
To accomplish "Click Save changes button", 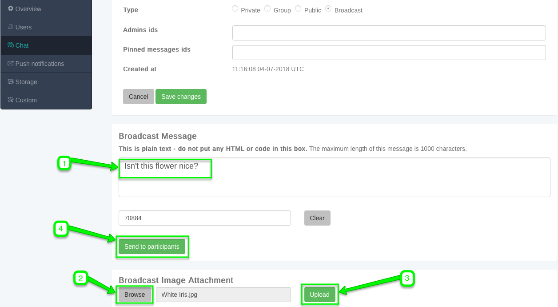I will [x=181, y=97].
